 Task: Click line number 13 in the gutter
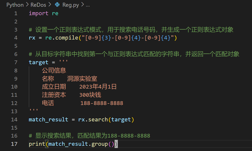tap(14, 111)
